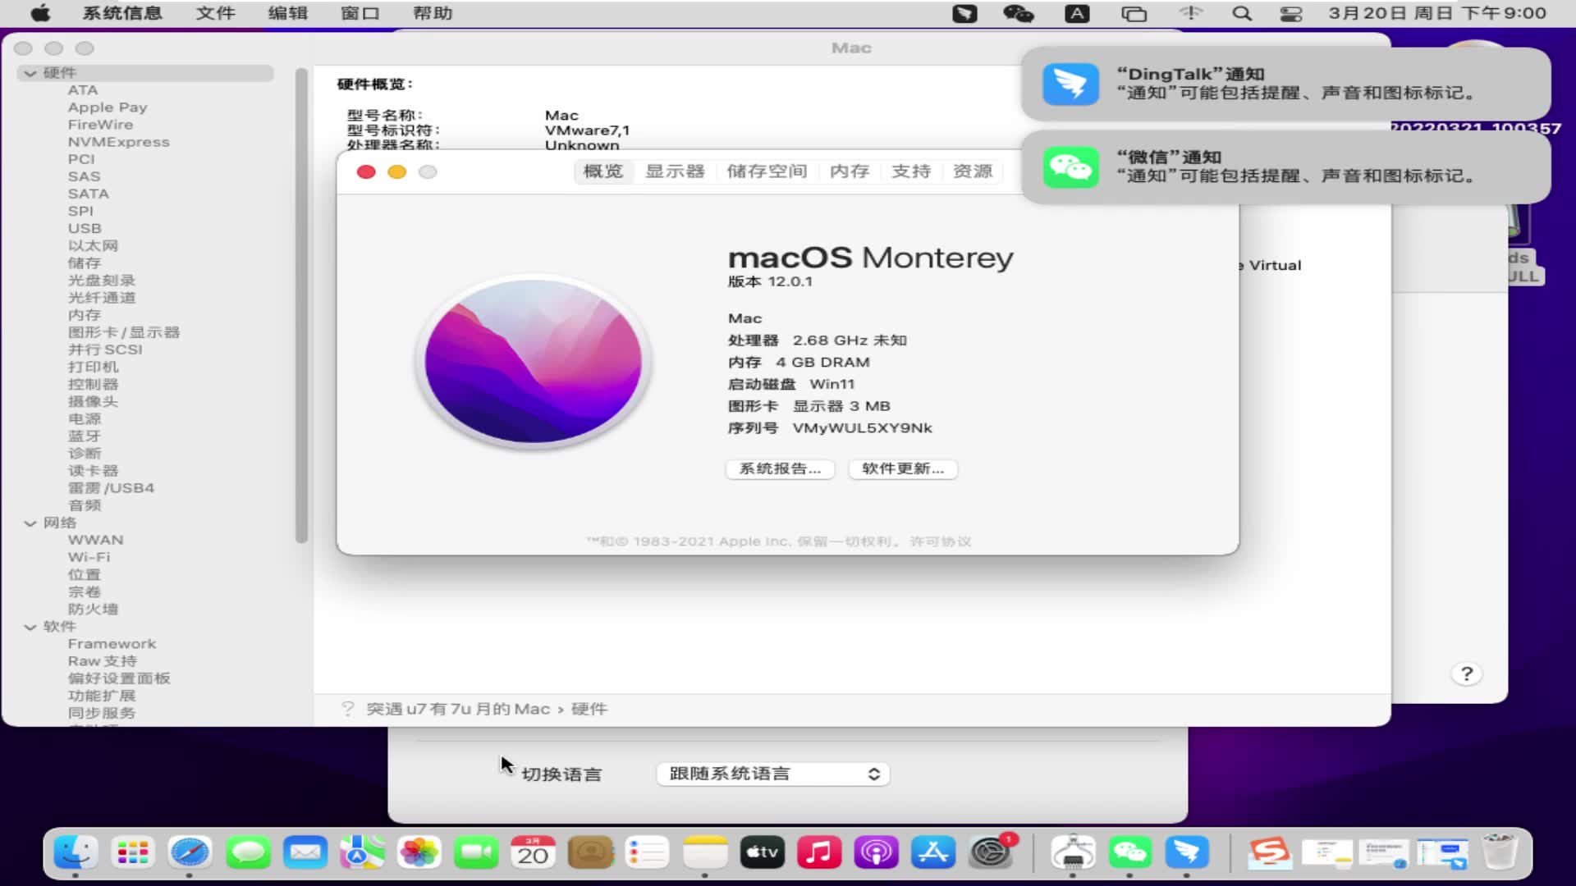The image size is (1576, 886).
Task: Open System Information chip icon in dock
Action: click(1073, 853)
